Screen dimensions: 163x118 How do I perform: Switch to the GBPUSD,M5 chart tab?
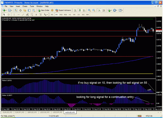point(32,112)
